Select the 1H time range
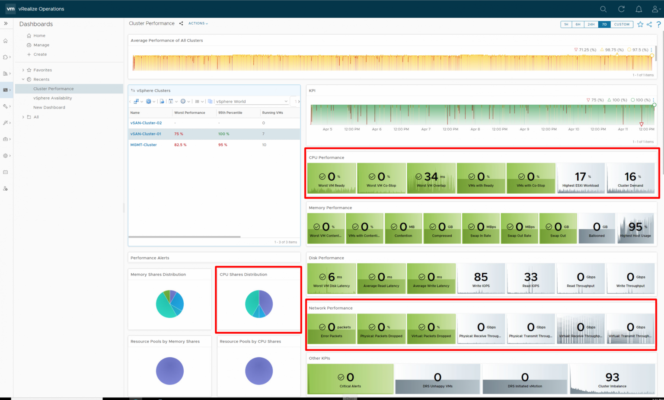The image size is (664, 400). pos(566,24)
